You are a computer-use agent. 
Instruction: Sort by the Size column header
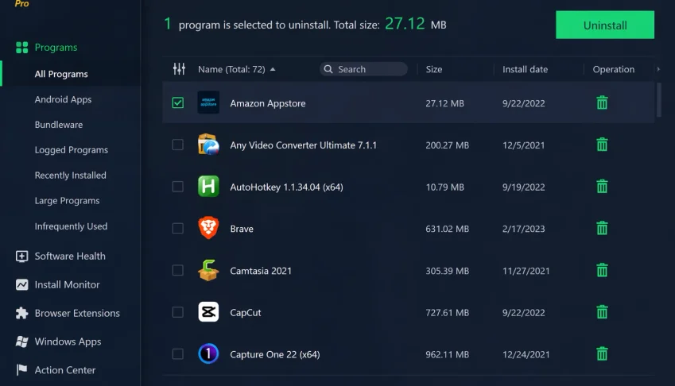(434, 69)
